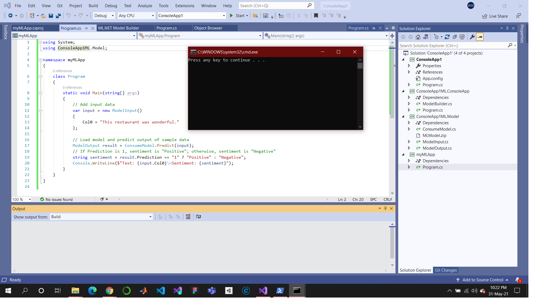Viewport: 535px width, 308px height.
Task: Open Solution Explorer Properties with wrench icon
Action: 472,37
